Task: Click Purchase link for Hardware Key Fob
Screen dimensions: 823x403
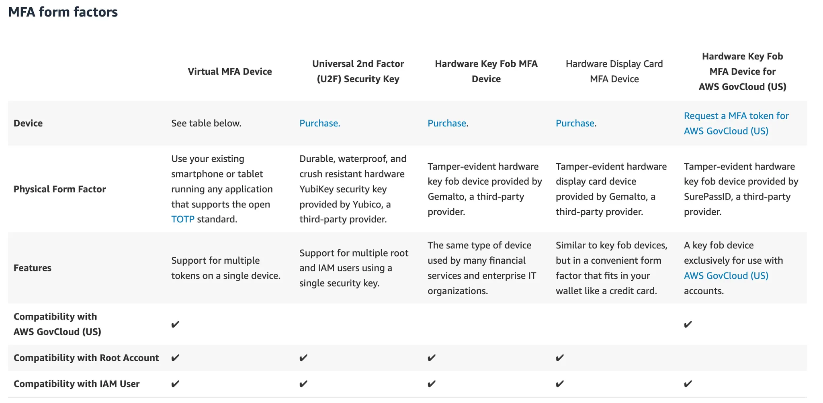Action: [x=446, y=123]
